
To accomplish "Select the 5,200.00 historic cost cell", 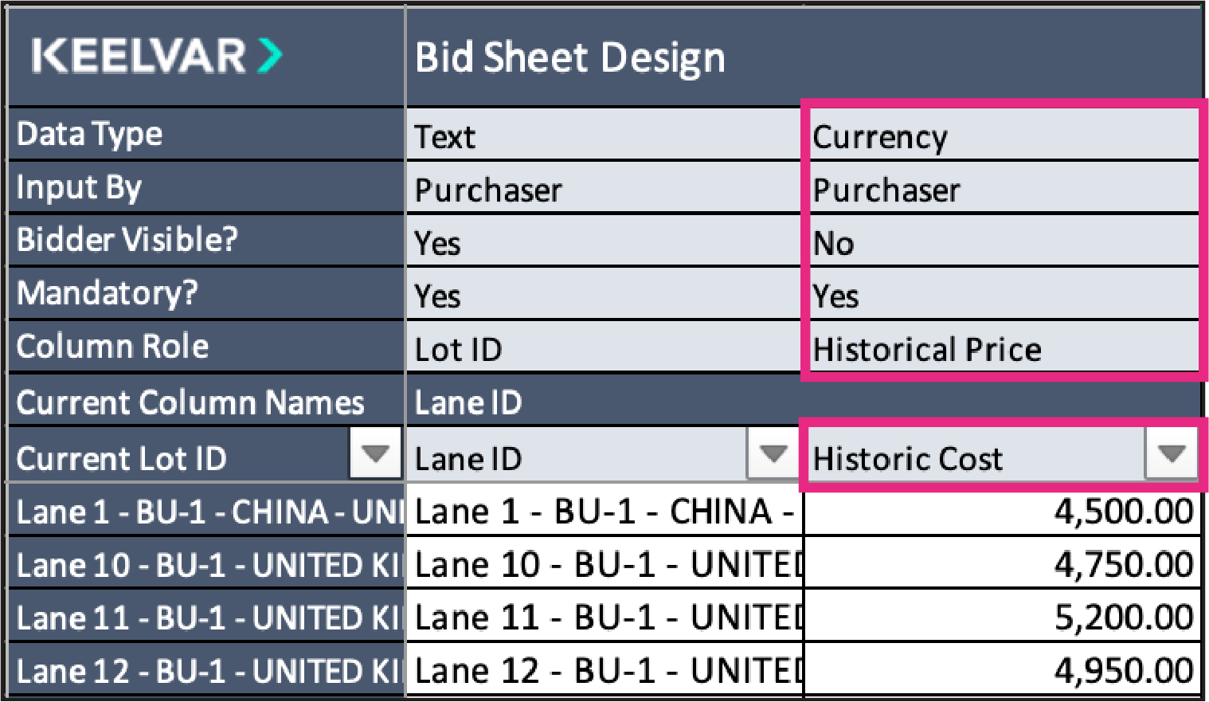I will point(1004,617).
